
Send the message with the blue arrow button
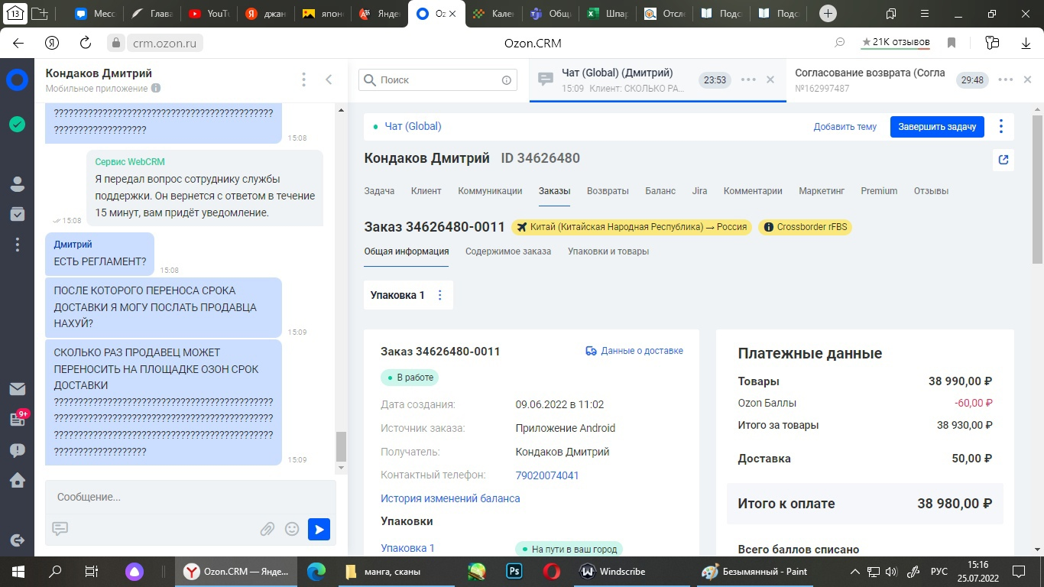click(x=319, y=529)
